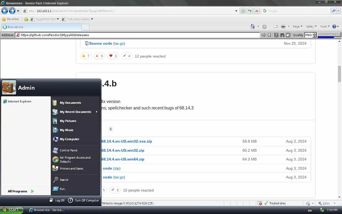Viewport: 342px width, 214px height.
Task: Click the Browservice clipboard icon
Action: click(288, 35)
